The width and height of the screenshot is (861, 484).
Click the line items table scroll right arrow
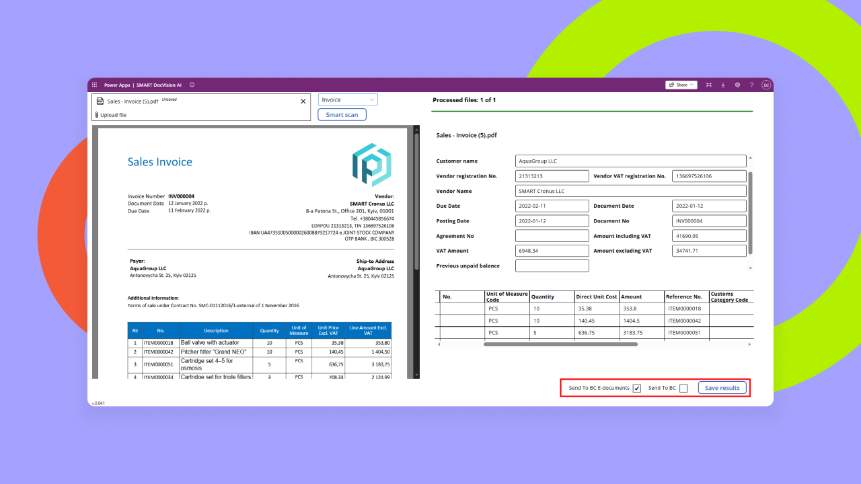click(750, 344)
